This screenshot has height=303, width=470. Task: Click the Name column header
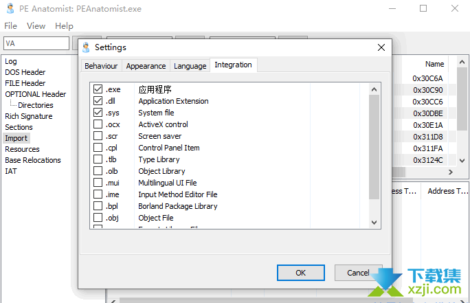pyautogui.click(x=435, y=64)
